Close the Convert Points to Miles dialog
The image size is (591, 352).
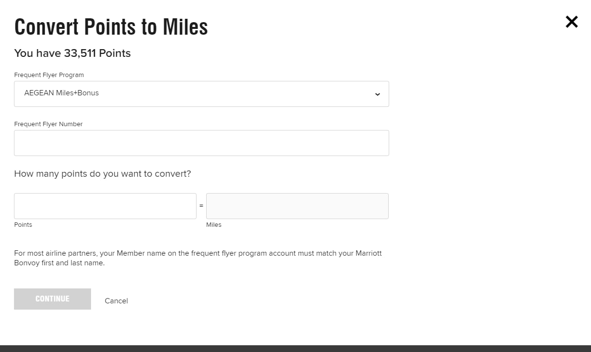point(571,22)
